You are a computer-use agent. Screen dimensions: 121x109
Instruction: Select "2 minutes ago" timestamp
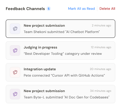[x=102, y=26]
